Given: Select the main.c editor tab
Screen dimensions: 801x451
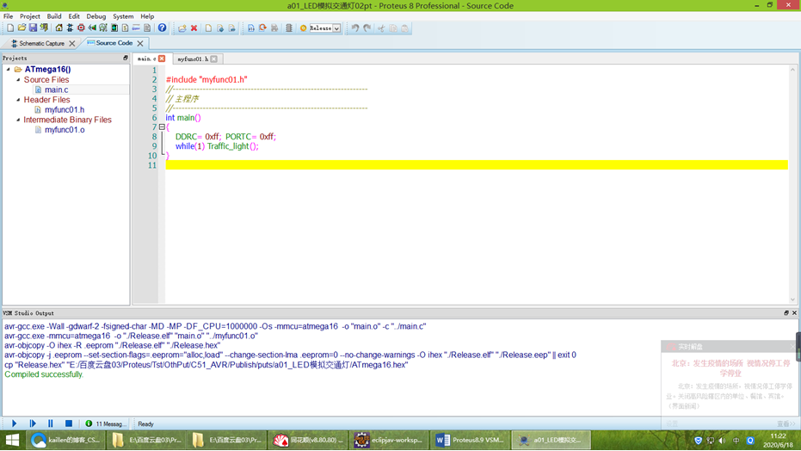Looking at the screenshot, I should 146,59.
